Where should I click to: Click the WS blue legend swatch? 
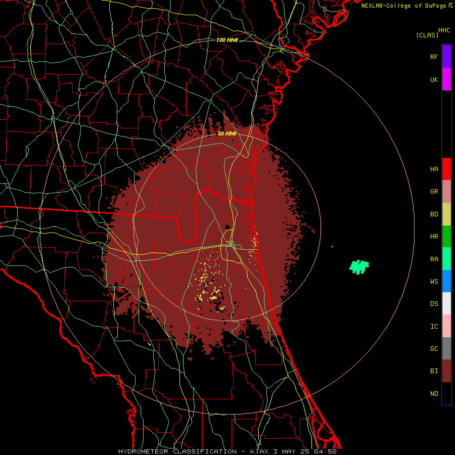pyautogui.click(x=446, y=281)
